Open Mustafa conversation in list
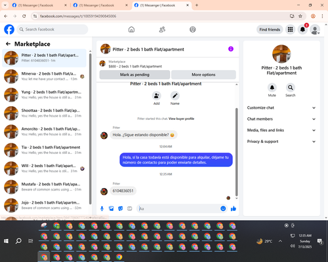 [x=44, y=187]
